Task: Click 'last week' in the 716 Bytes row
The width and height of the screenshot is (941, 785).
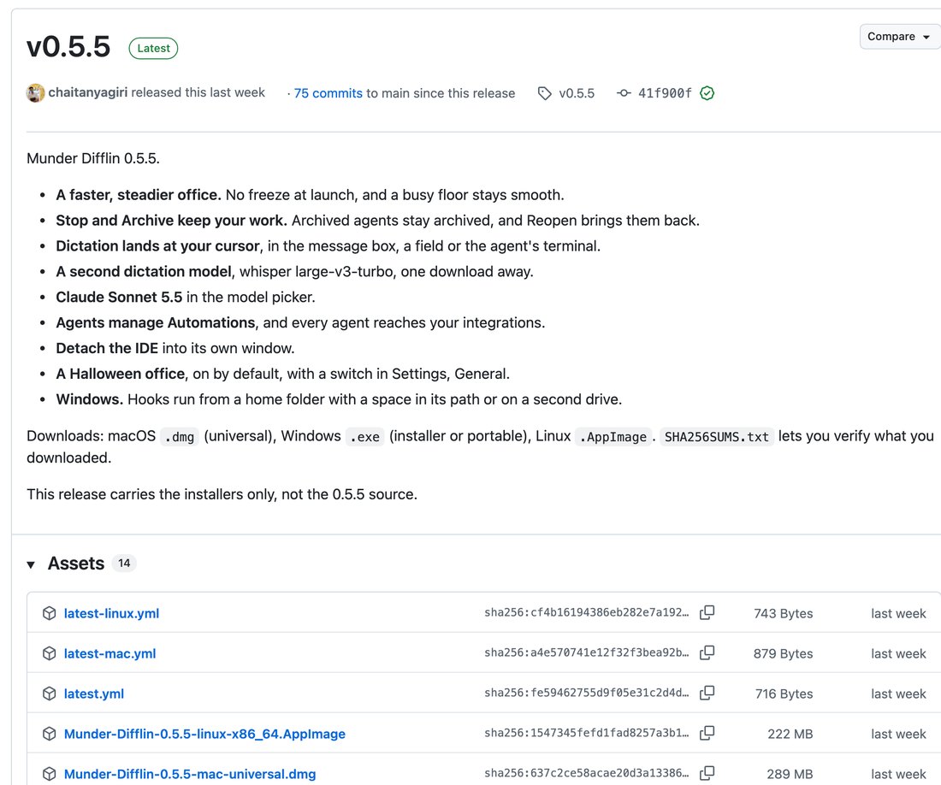Action: [x=898, y=694]
